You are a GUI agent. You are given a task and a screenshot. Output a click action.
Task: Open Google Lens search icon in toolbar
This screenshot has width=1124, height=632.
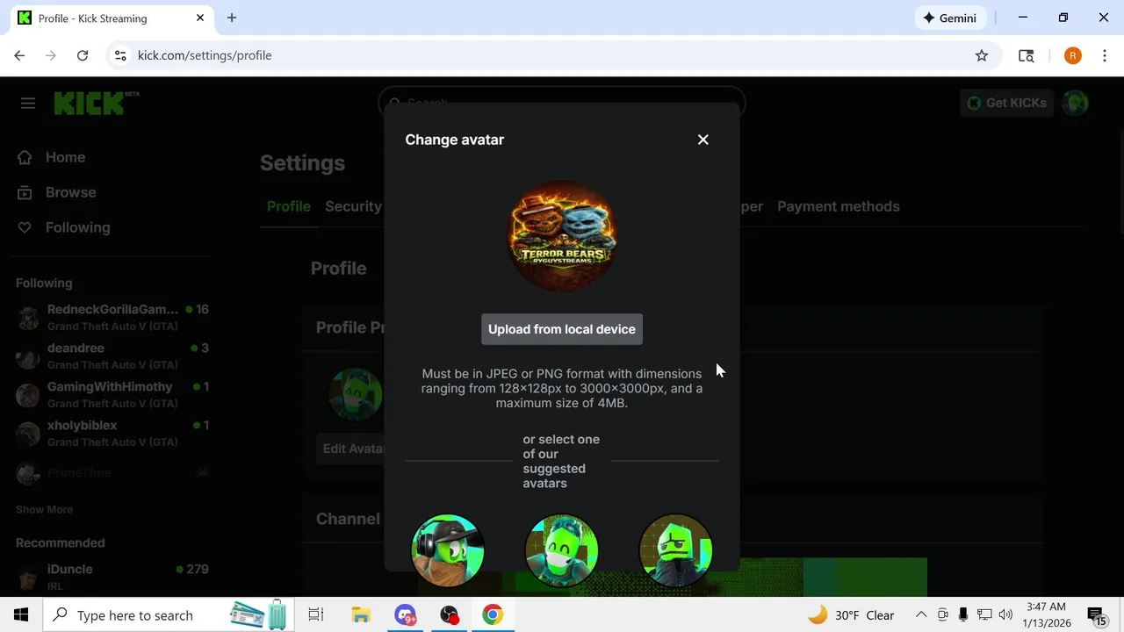[1026, 55]
